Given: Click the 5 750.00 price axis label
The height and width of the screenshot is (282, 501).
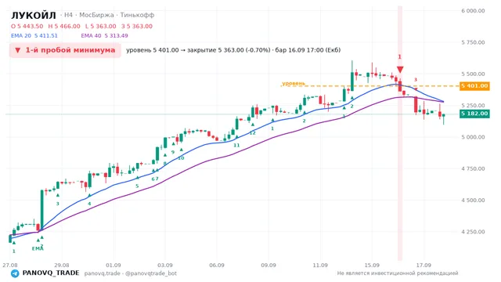Looking at the screenshot, I should coord(473,42).
